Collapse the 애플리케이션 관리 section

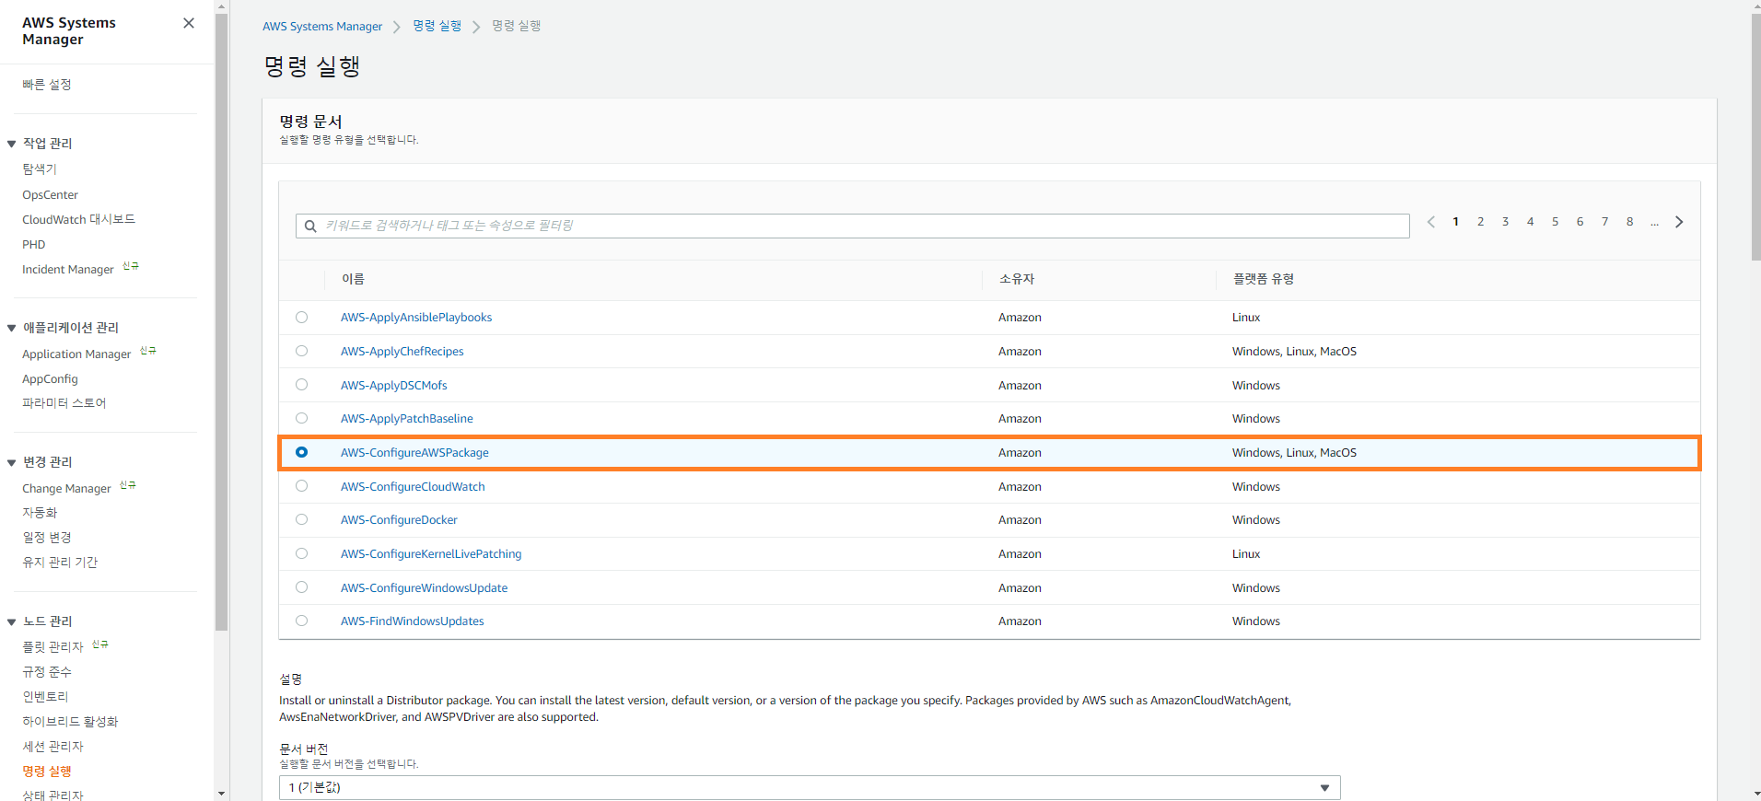click(x=12, y=328)
